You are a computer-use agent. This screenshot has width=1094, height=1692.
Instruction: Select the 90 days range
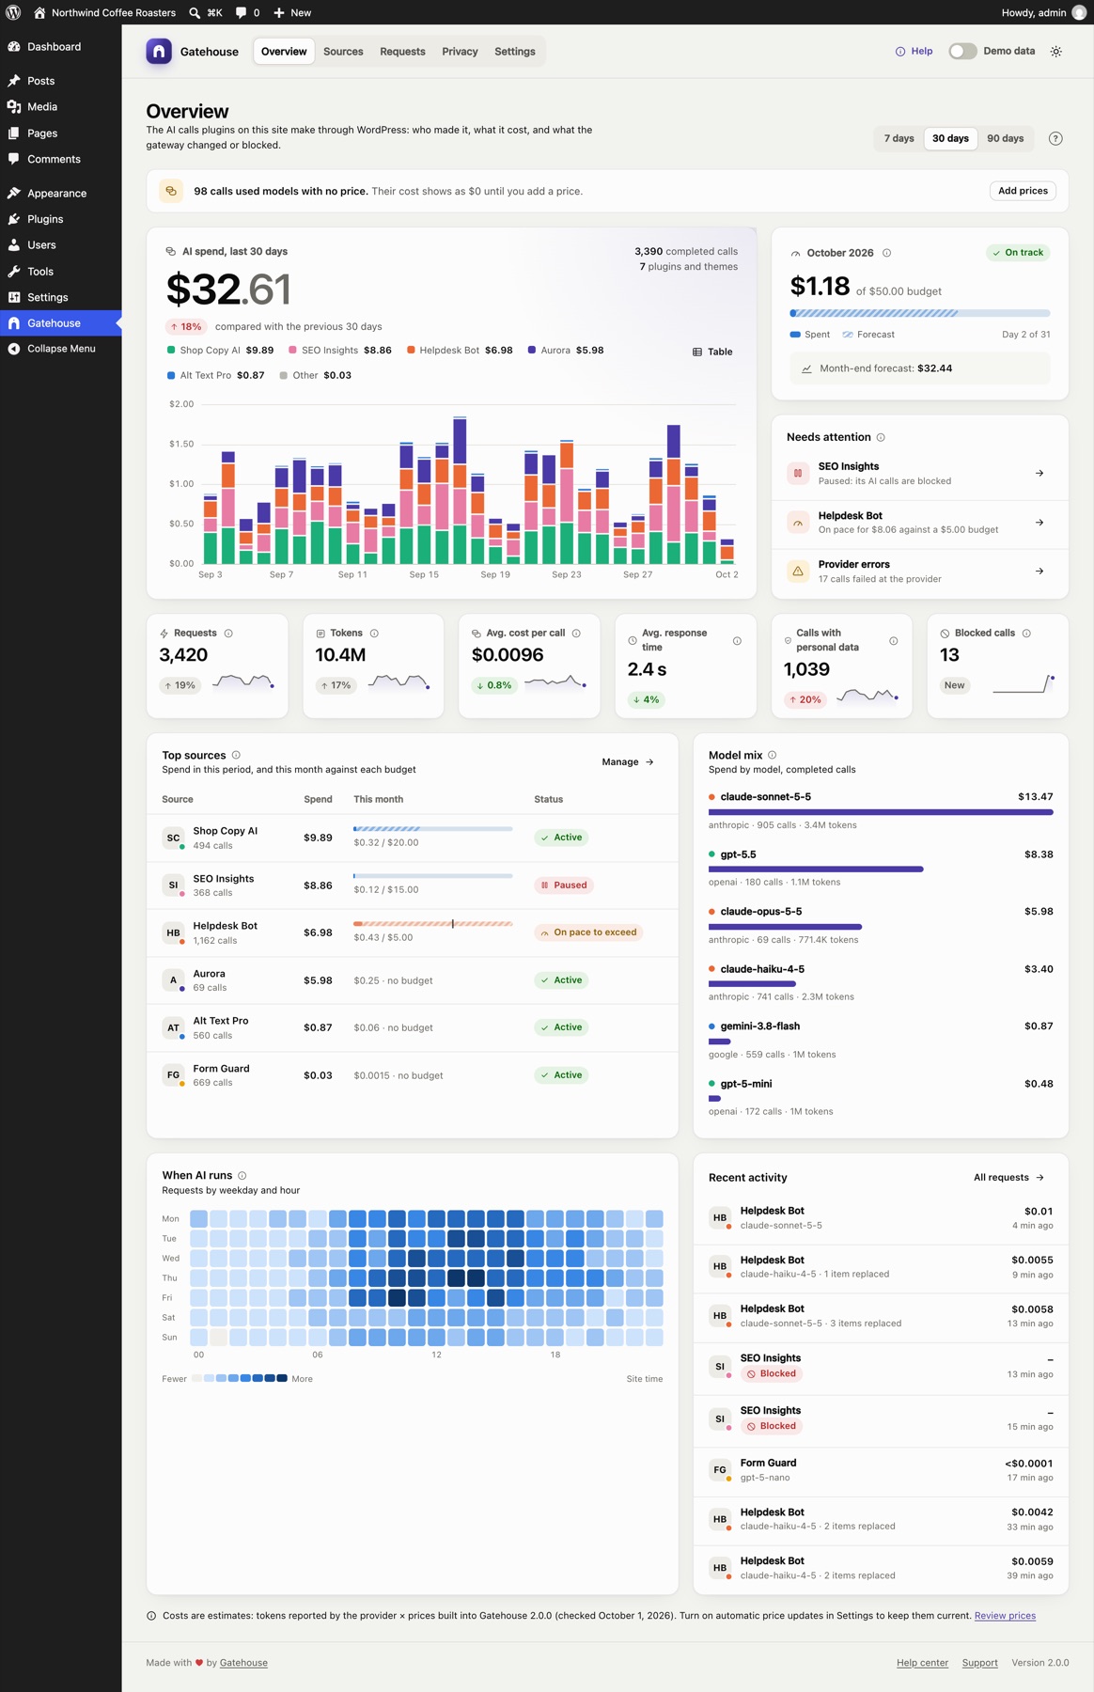pos(1006,138)
